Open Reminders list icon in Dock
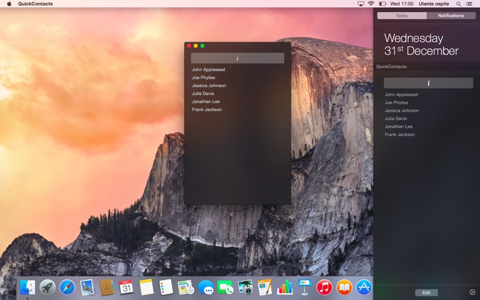This screenshot has height=300, width=480. point(166,287)
